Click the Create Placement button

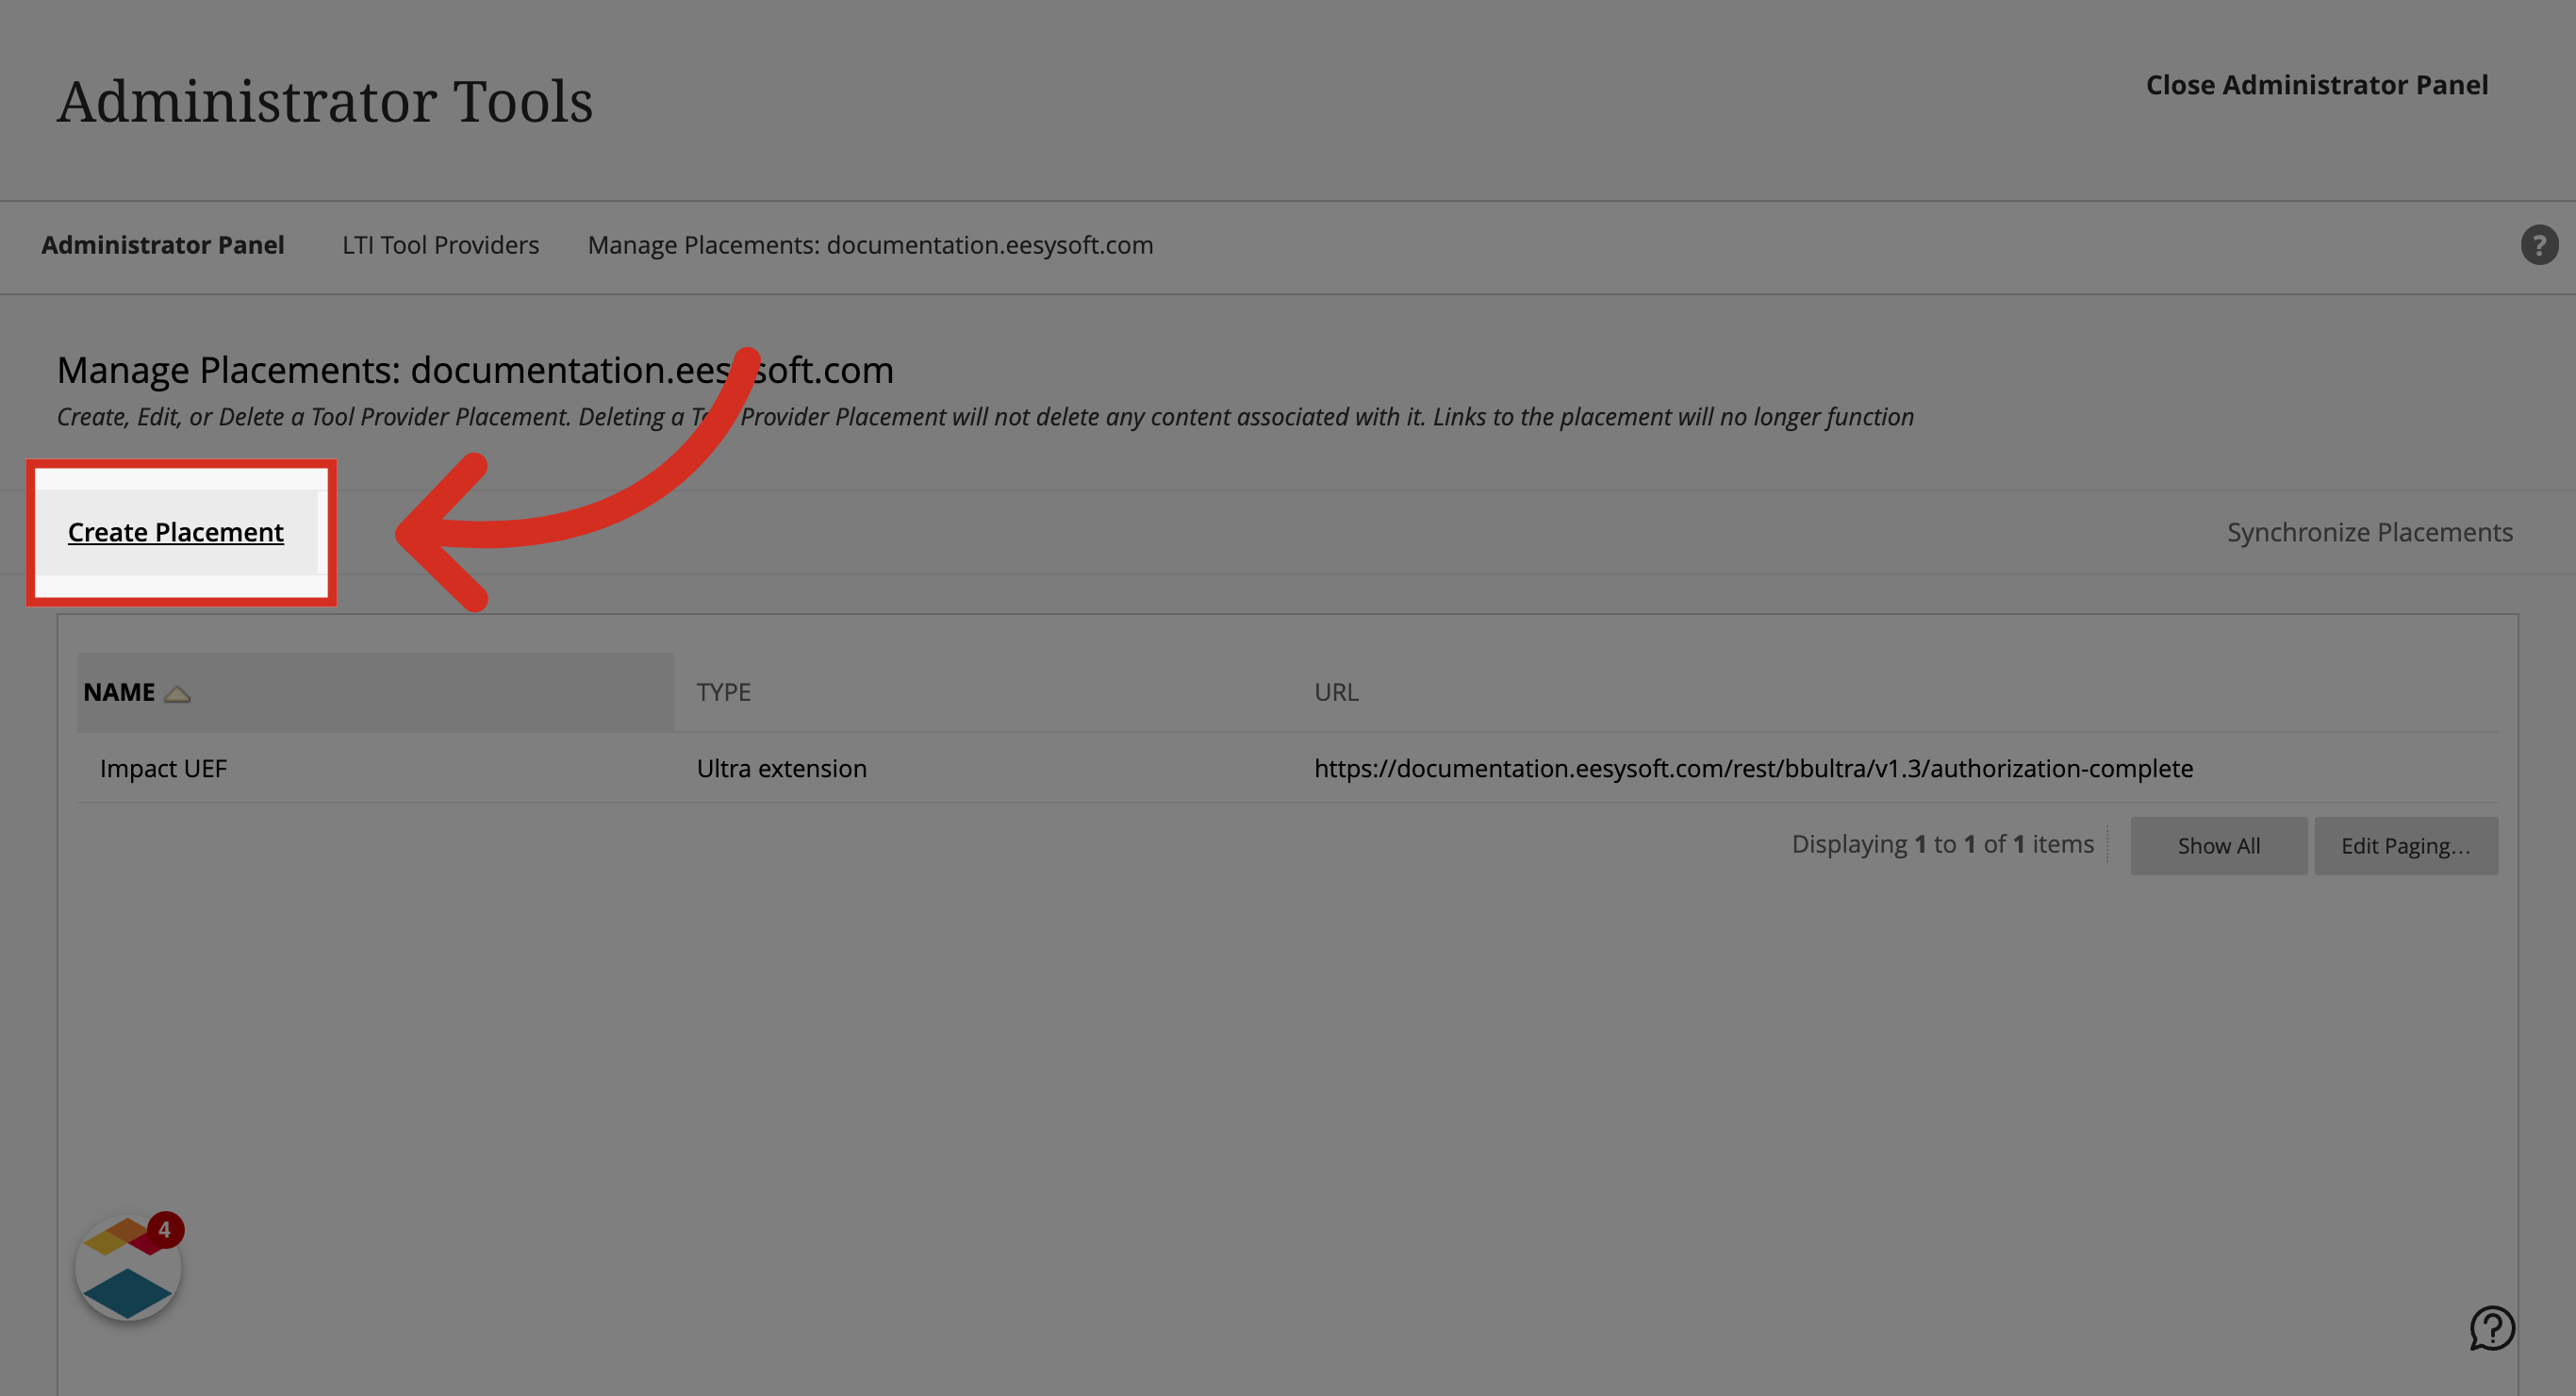176,532
